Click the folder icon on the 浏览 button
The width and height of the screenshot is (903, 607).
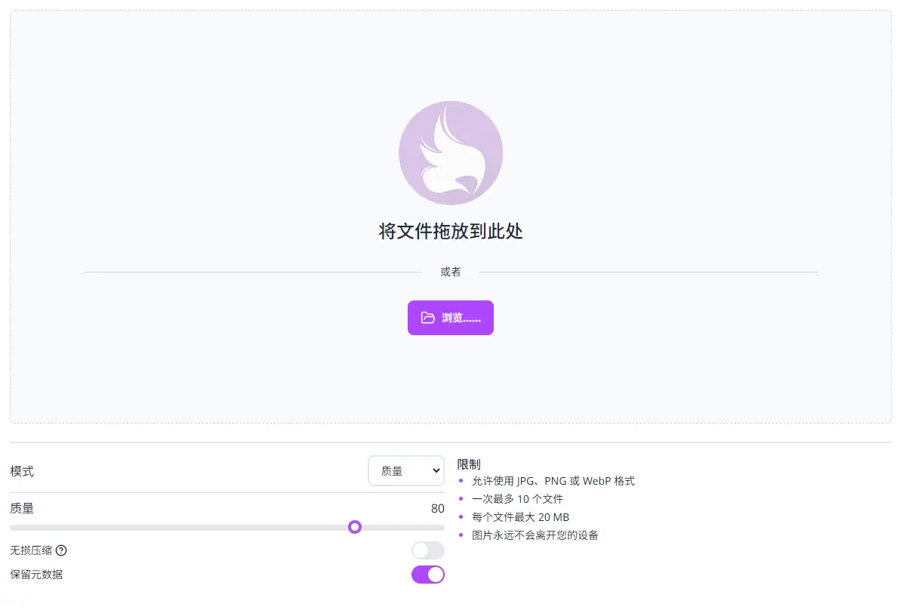(428, 318)
